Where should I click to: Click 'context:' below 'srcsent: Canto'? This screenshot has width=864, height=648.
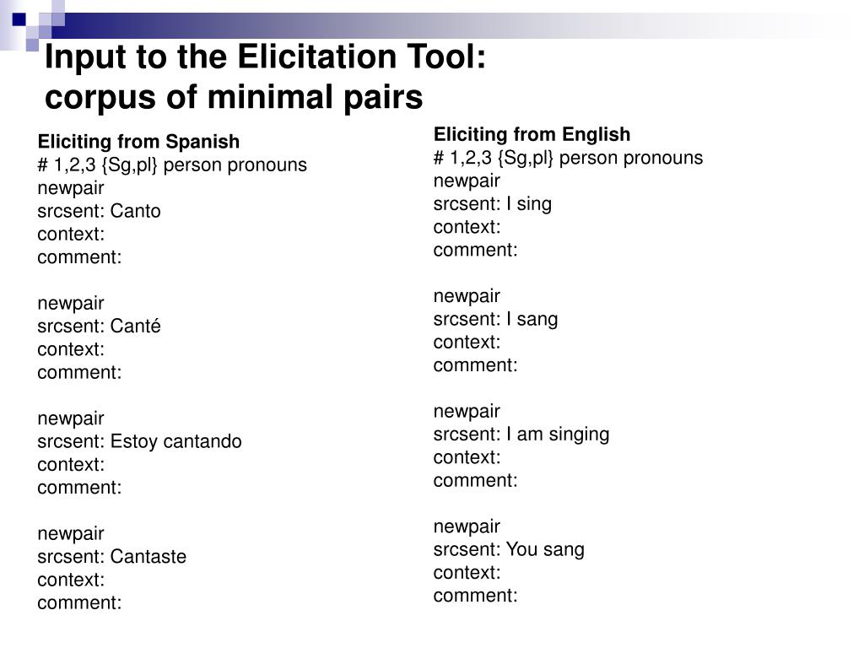pos(71,235)
